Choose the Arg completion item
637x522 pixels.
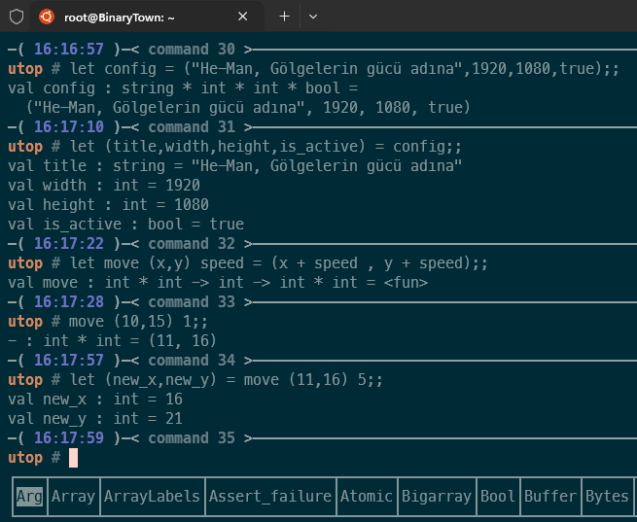click(29, 496)
